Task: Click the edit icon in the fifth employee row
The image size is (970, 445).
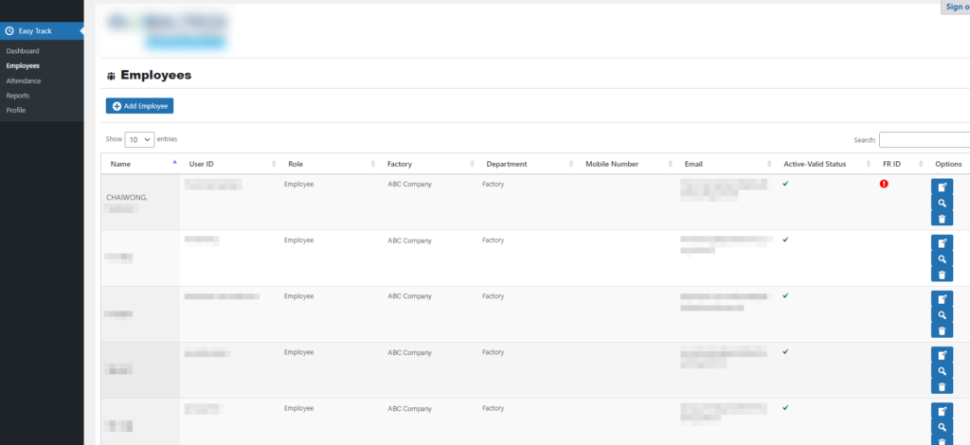Action: click(x=942, y=411)
